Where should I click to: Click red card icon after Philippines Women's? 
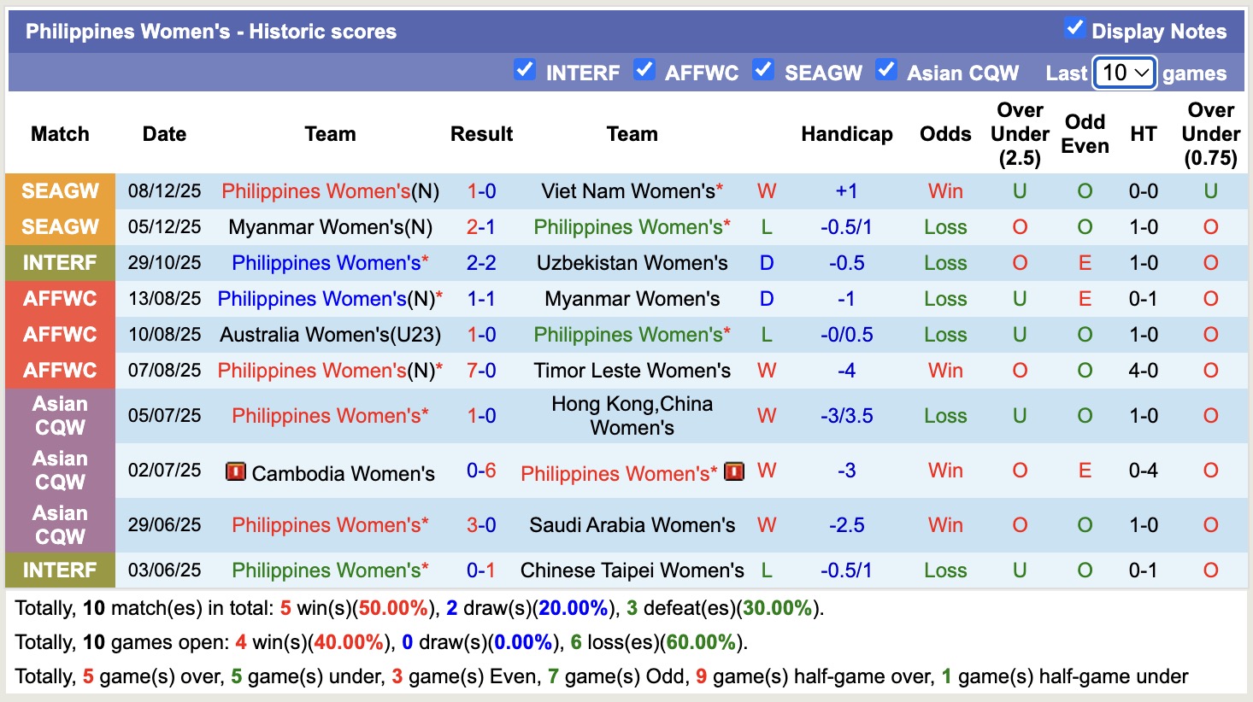point(733,471)
